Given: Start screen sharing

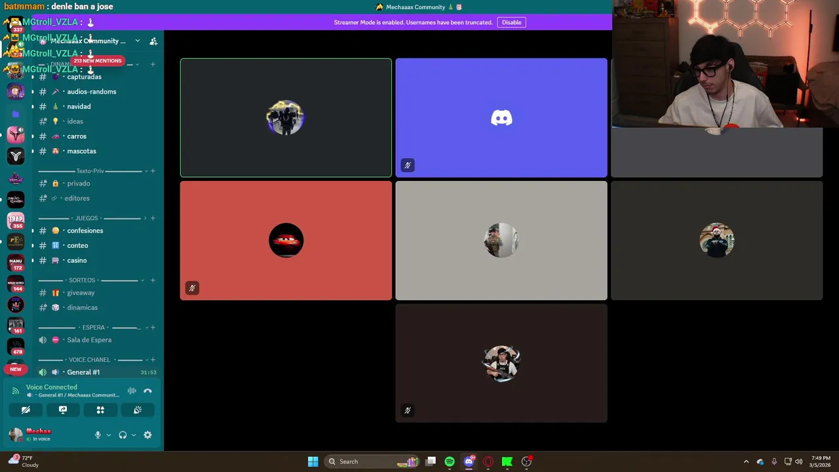Looking at the screenshot, I should click(63, 410).
